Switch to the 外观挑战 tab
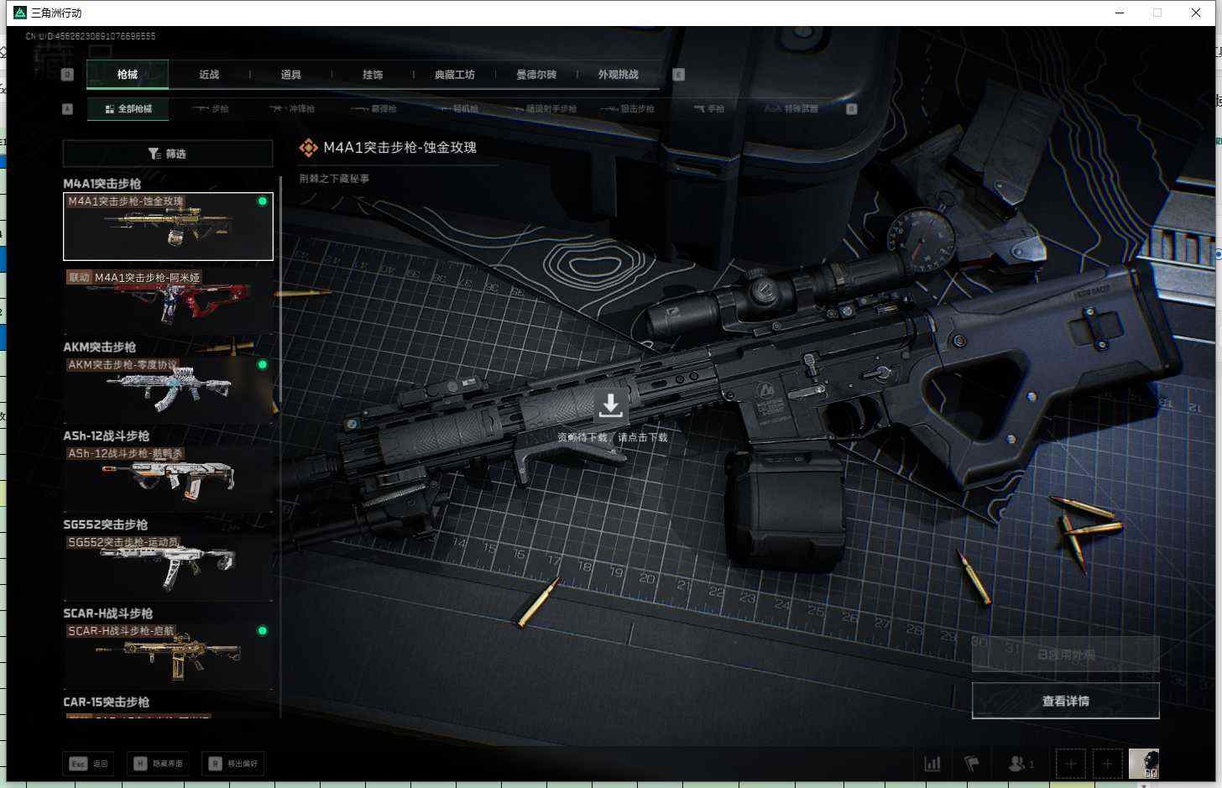This screenshot has width=1222, height=788. click(619, 75)
